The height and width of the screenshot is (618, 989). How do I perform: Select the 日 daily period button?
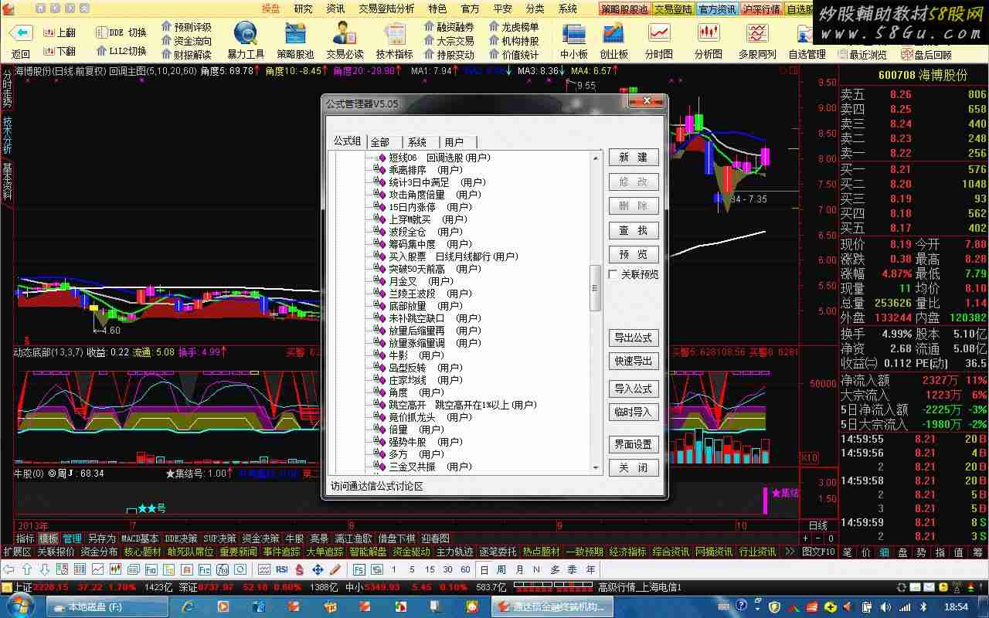484,569
